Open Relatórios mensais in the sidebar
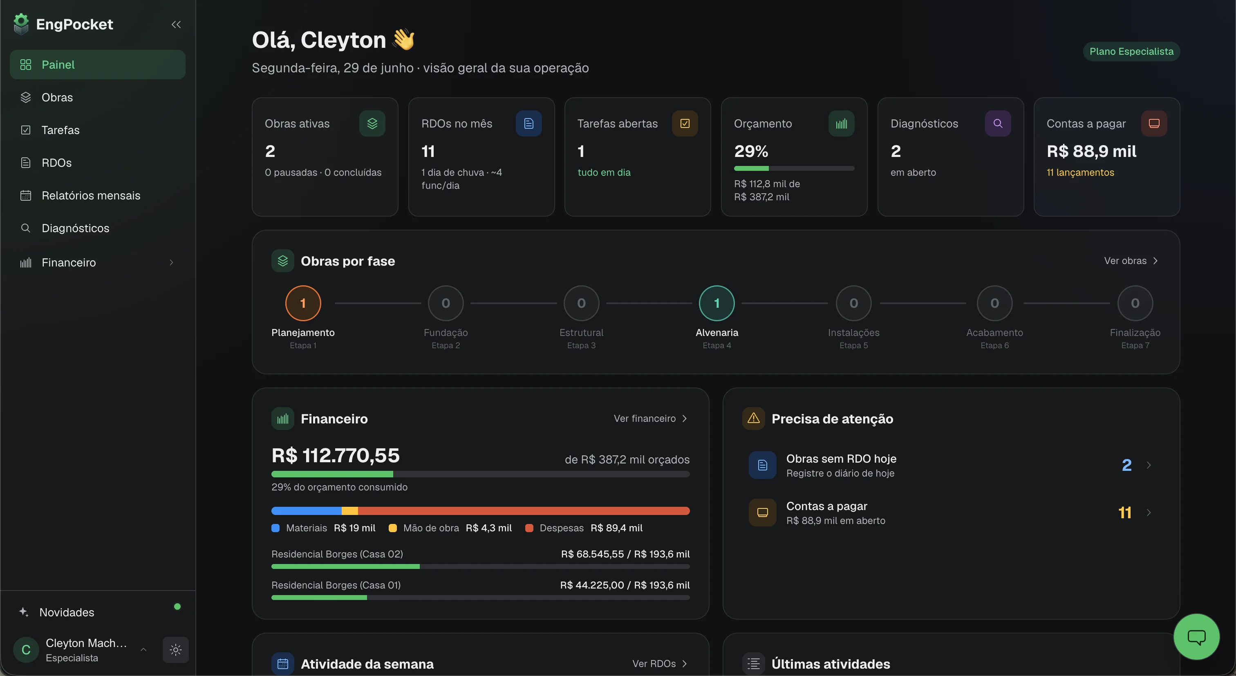 click(97, 195)
